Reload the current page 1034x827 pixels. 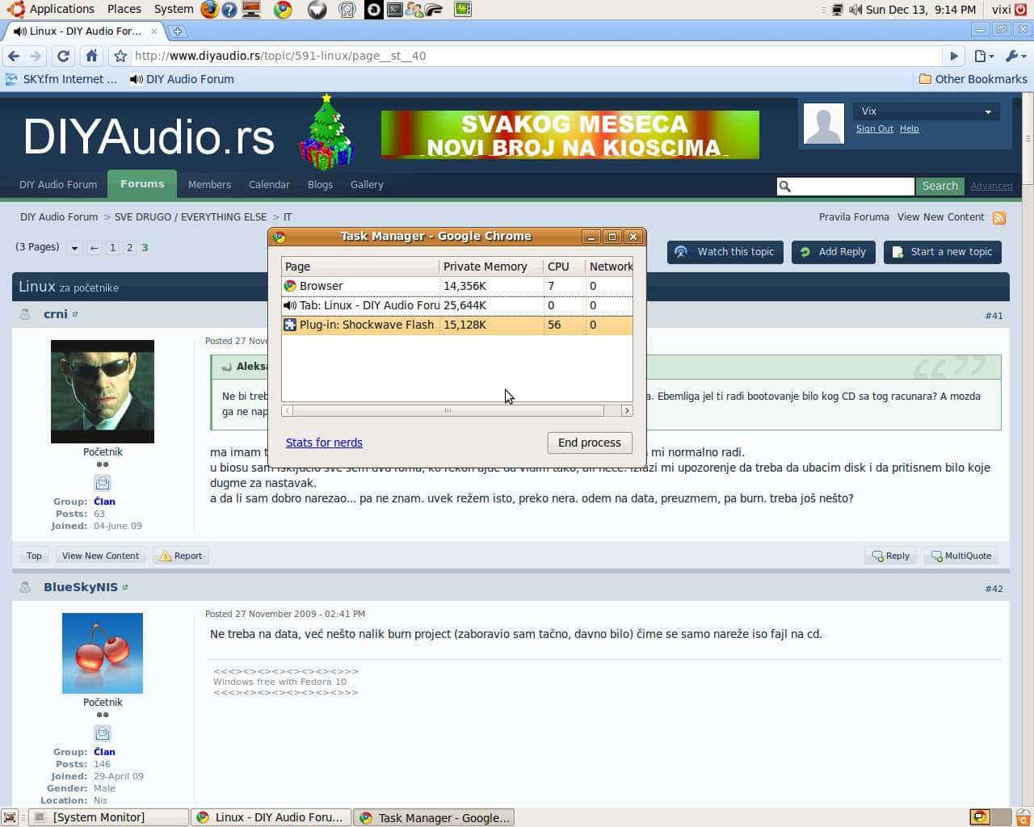coord(63,56)
